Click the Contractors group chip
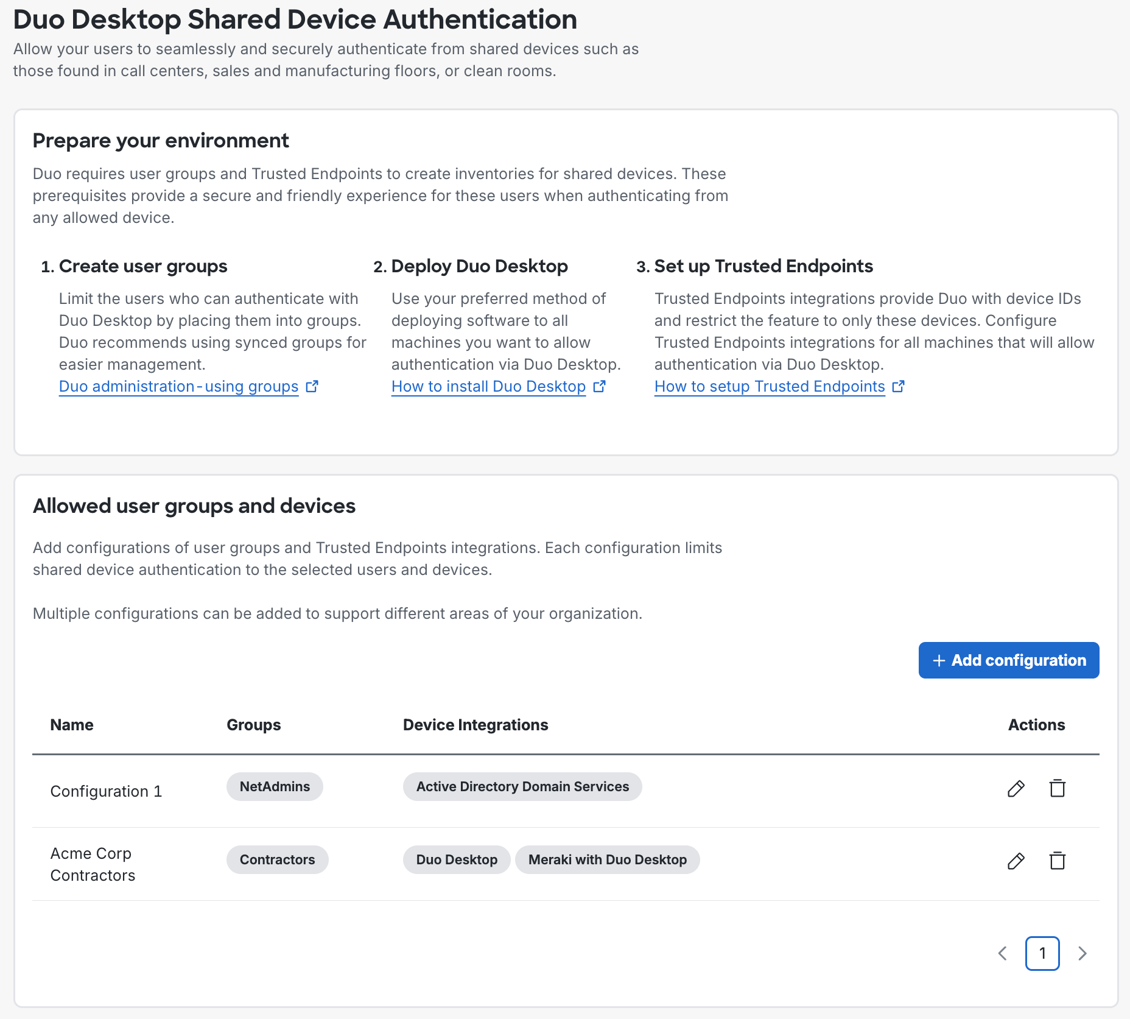The height and width of the screenshot is (1019, 1130). (277, 859)
